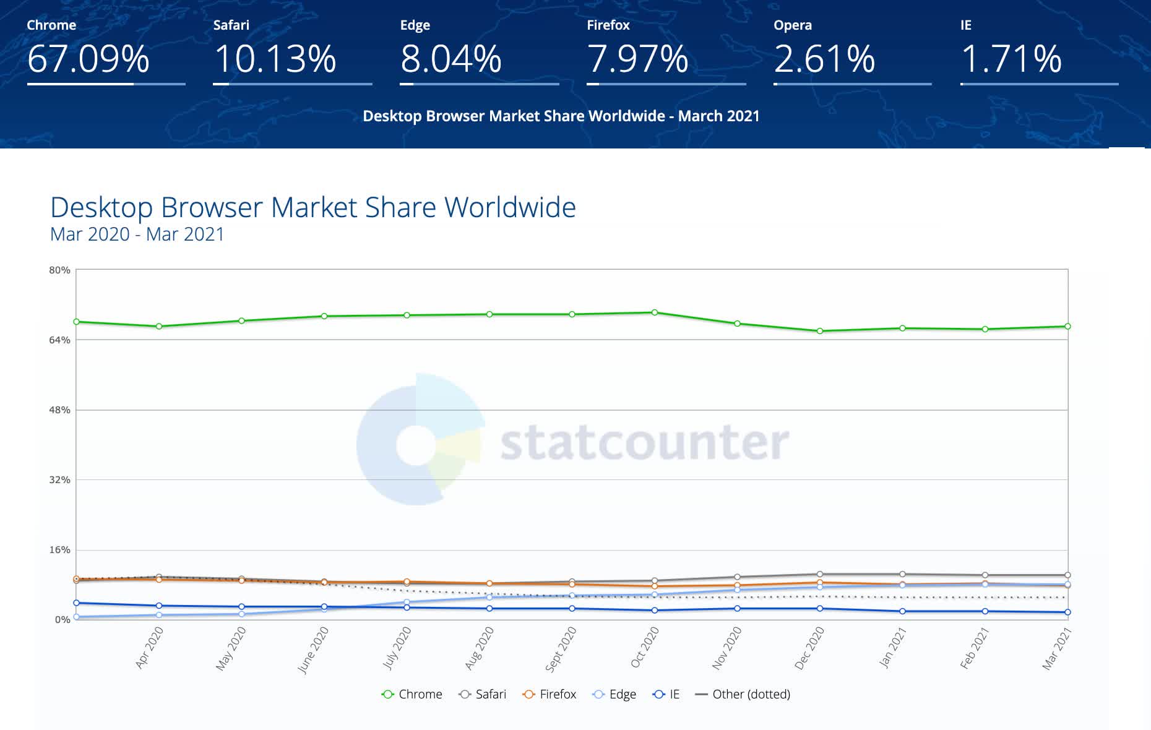Click the Desktop Browser Market Share Worldwide chart title
This screenshot has width=1151, height=730.
tap(313, 207)
